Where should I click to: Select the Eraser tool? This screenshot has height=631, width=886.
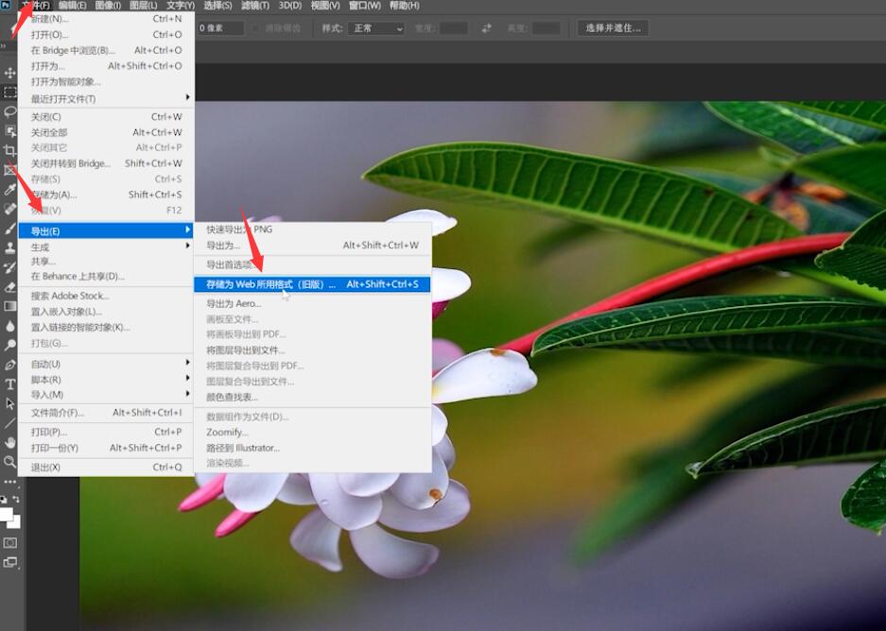point(9,287)
